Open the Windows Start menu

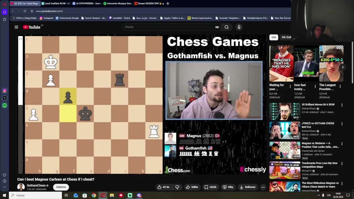point(4,195)
